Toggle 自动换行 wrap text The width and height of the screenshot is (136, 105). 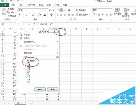[81, 10]
